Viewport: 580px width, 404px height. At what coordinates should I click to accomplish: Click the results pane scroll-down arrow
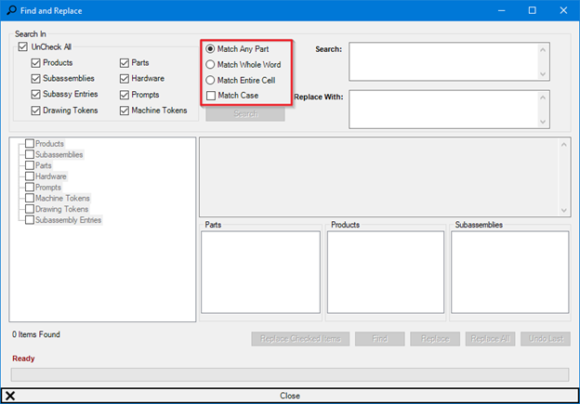point(563,210)
